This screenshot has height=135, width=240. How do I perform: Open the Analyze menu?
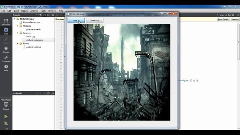pyautogui.click(x=34, y=11)
